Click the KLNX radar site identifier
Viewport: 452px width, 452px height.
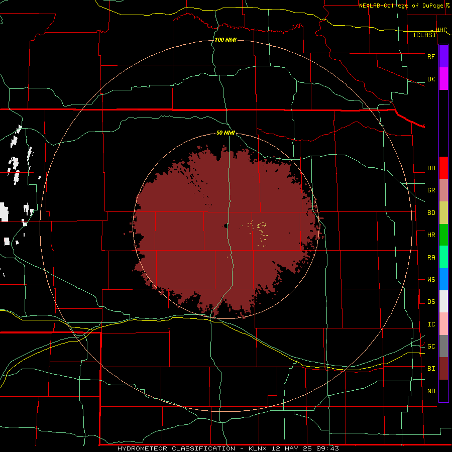pos(258,448)
